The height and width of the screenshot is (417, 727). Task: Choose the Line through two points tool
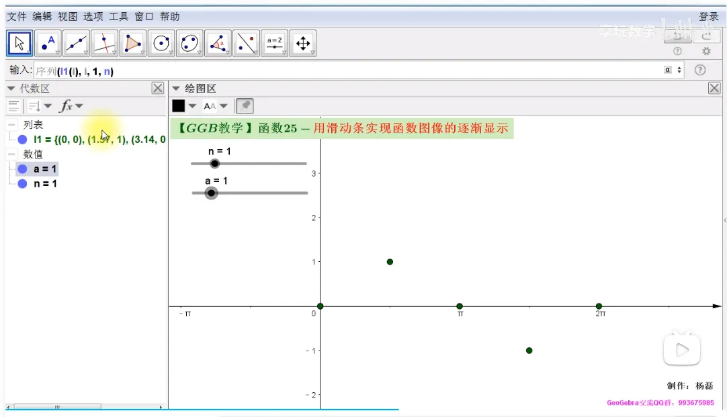pos(76,44)
